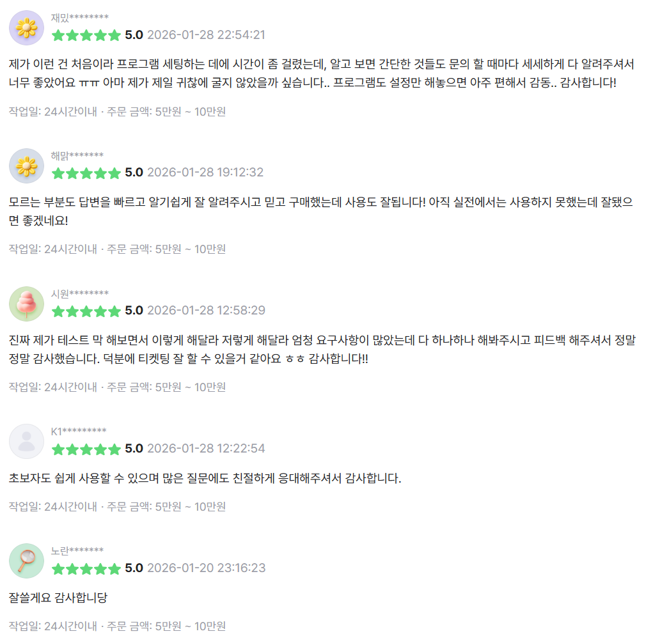Click the username 해맑*******
The width and height of the screenshot is (646, 636).
77,155
